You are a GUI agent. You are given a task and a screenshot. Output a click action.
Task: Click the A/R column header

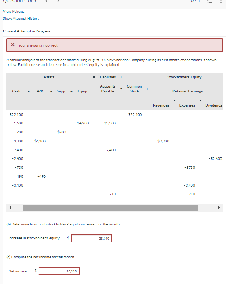click(40, 91)
